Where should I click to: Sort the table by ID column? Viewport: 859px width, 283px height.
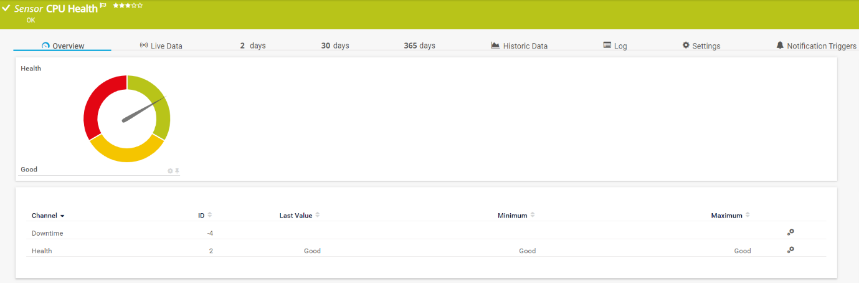pyautogui.click(x=210, y=215)
